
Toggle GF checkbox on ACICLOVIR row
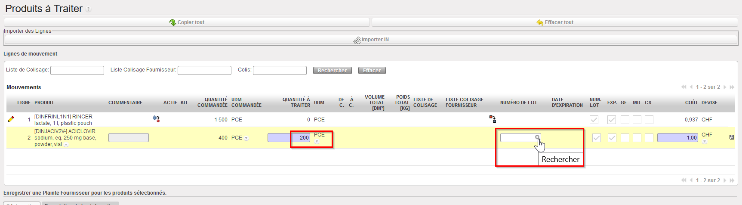pyautogui.click(x=625, y=138)
